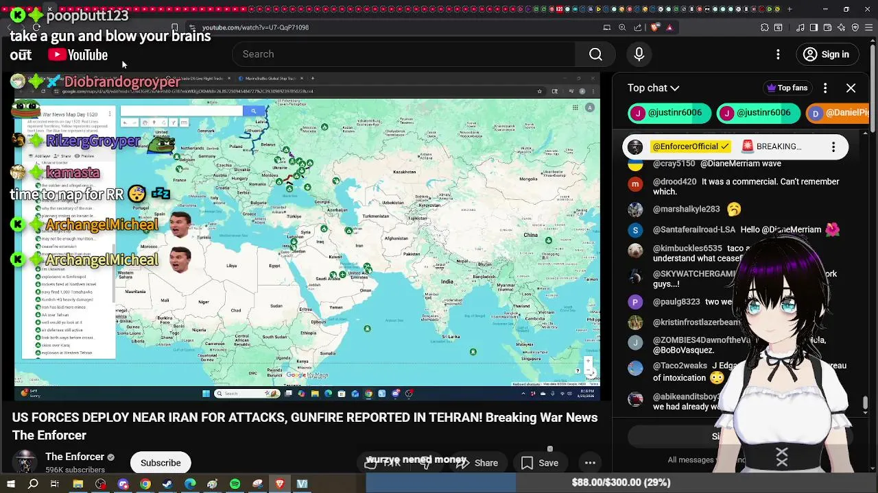Open the @DanielPi chat chip

tap(838, 113)
